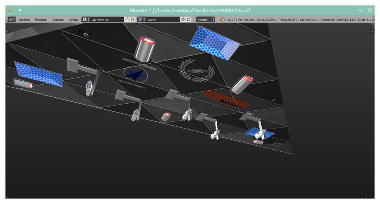
Task: Close the Blender window
Action: (x=370, y=10)
